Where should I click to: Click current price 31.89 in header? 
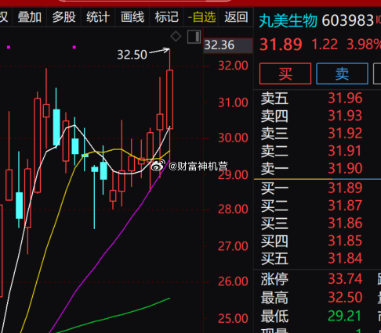click(x=281, y=45)
